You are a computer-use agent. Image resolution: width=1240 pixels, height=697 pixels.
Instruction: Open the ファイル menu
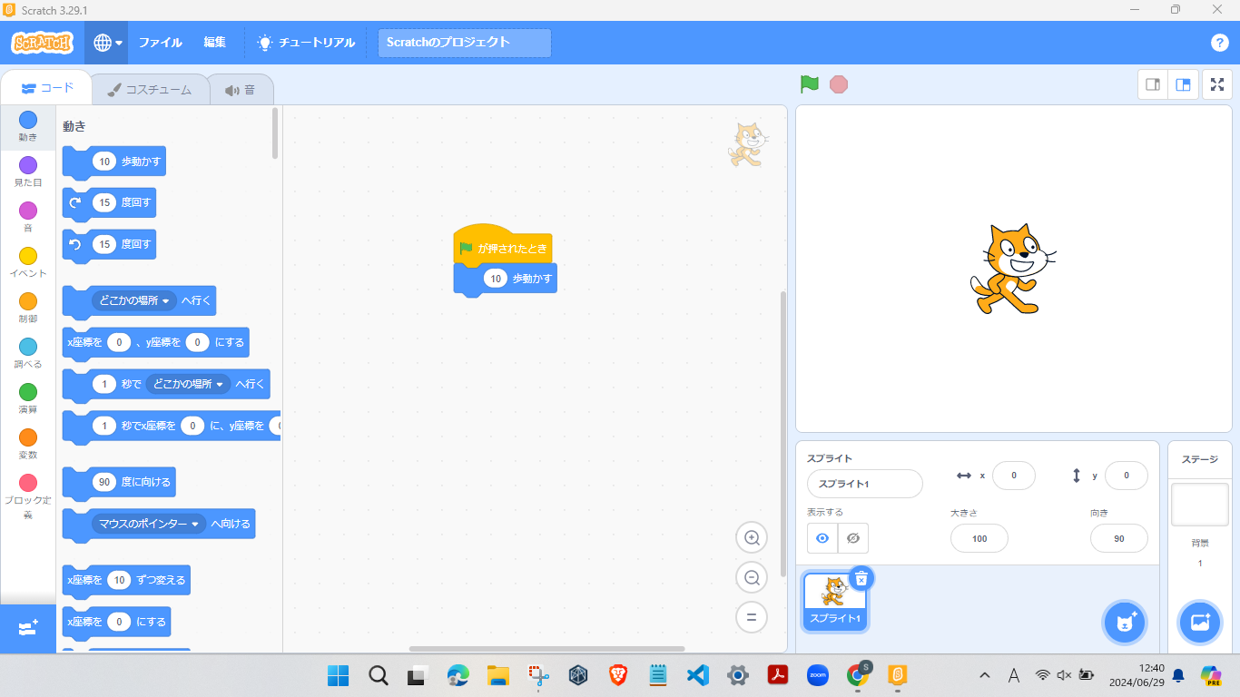(x=160, y=43)
